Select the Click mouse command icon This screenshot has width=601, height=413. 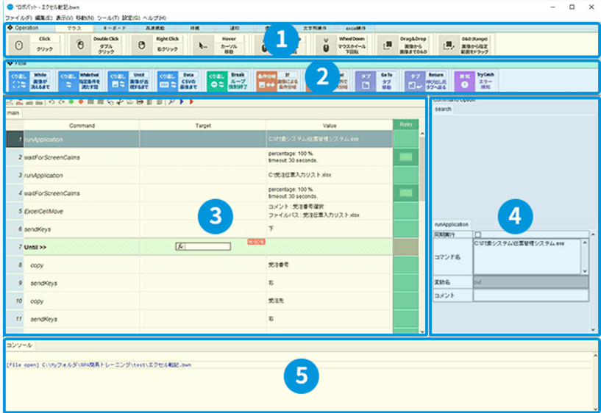[x=18, y=46]
